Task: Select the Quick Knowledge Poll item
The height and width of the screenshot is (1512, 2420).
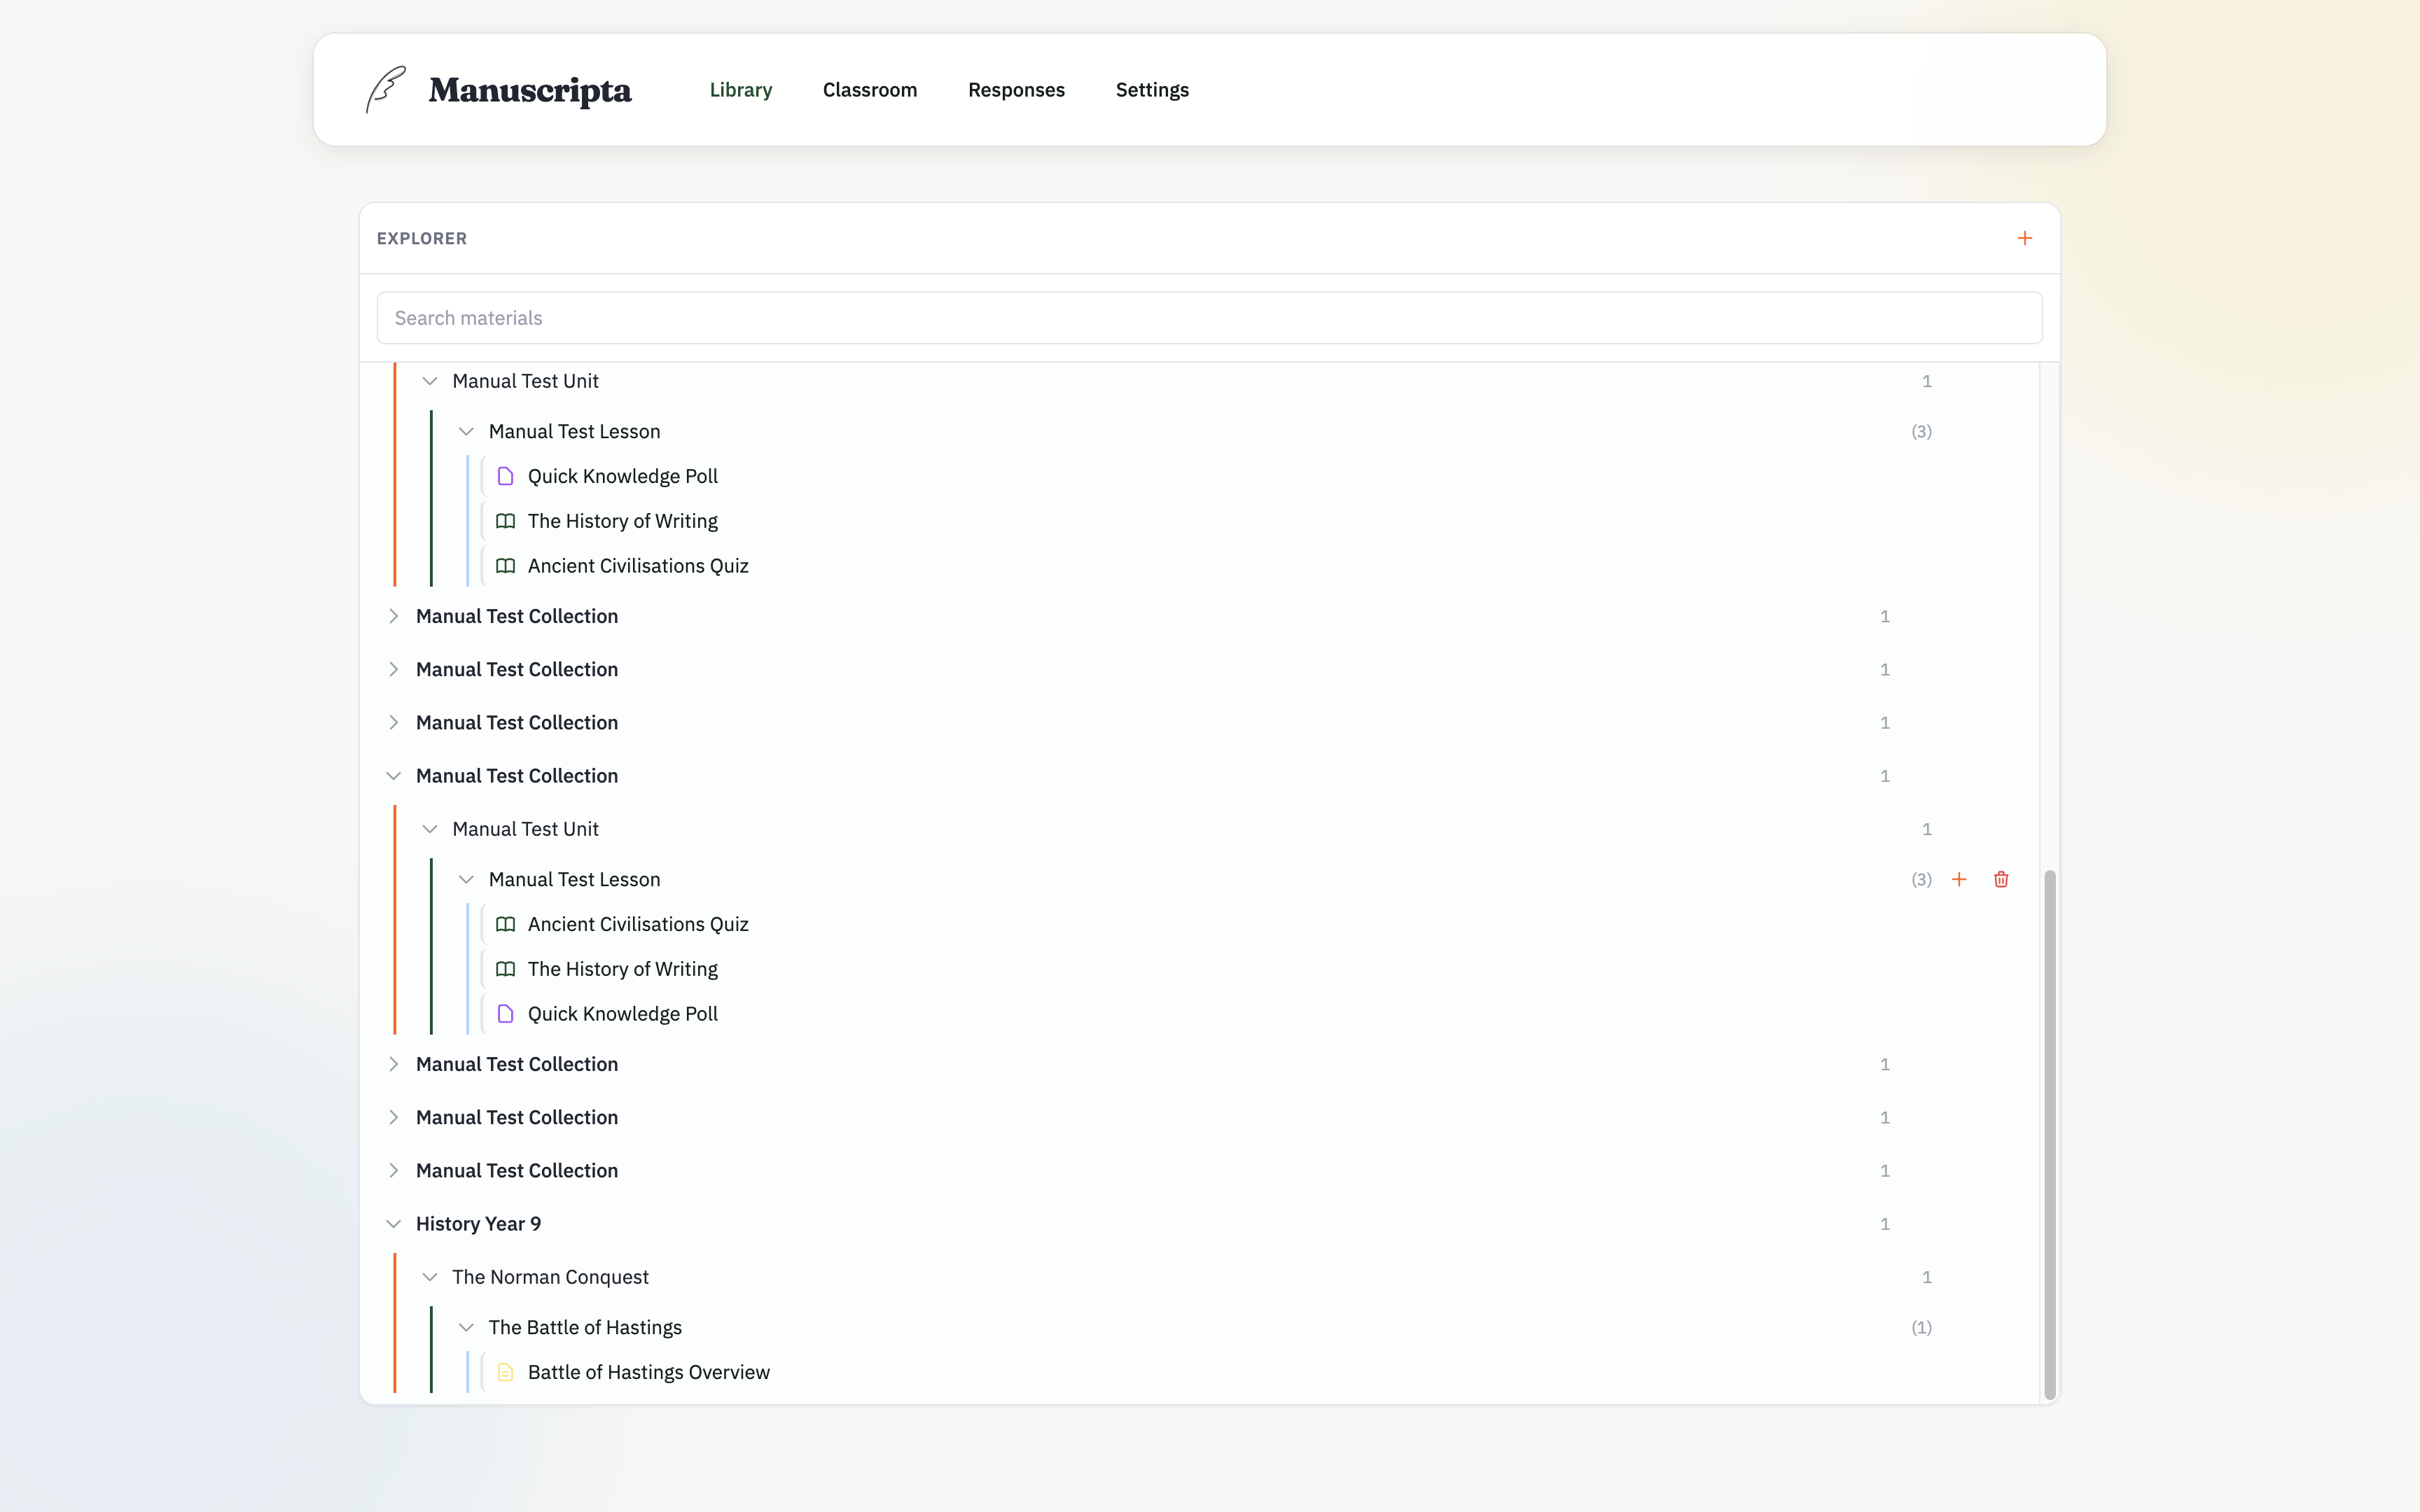Action: tap(623, 476)
